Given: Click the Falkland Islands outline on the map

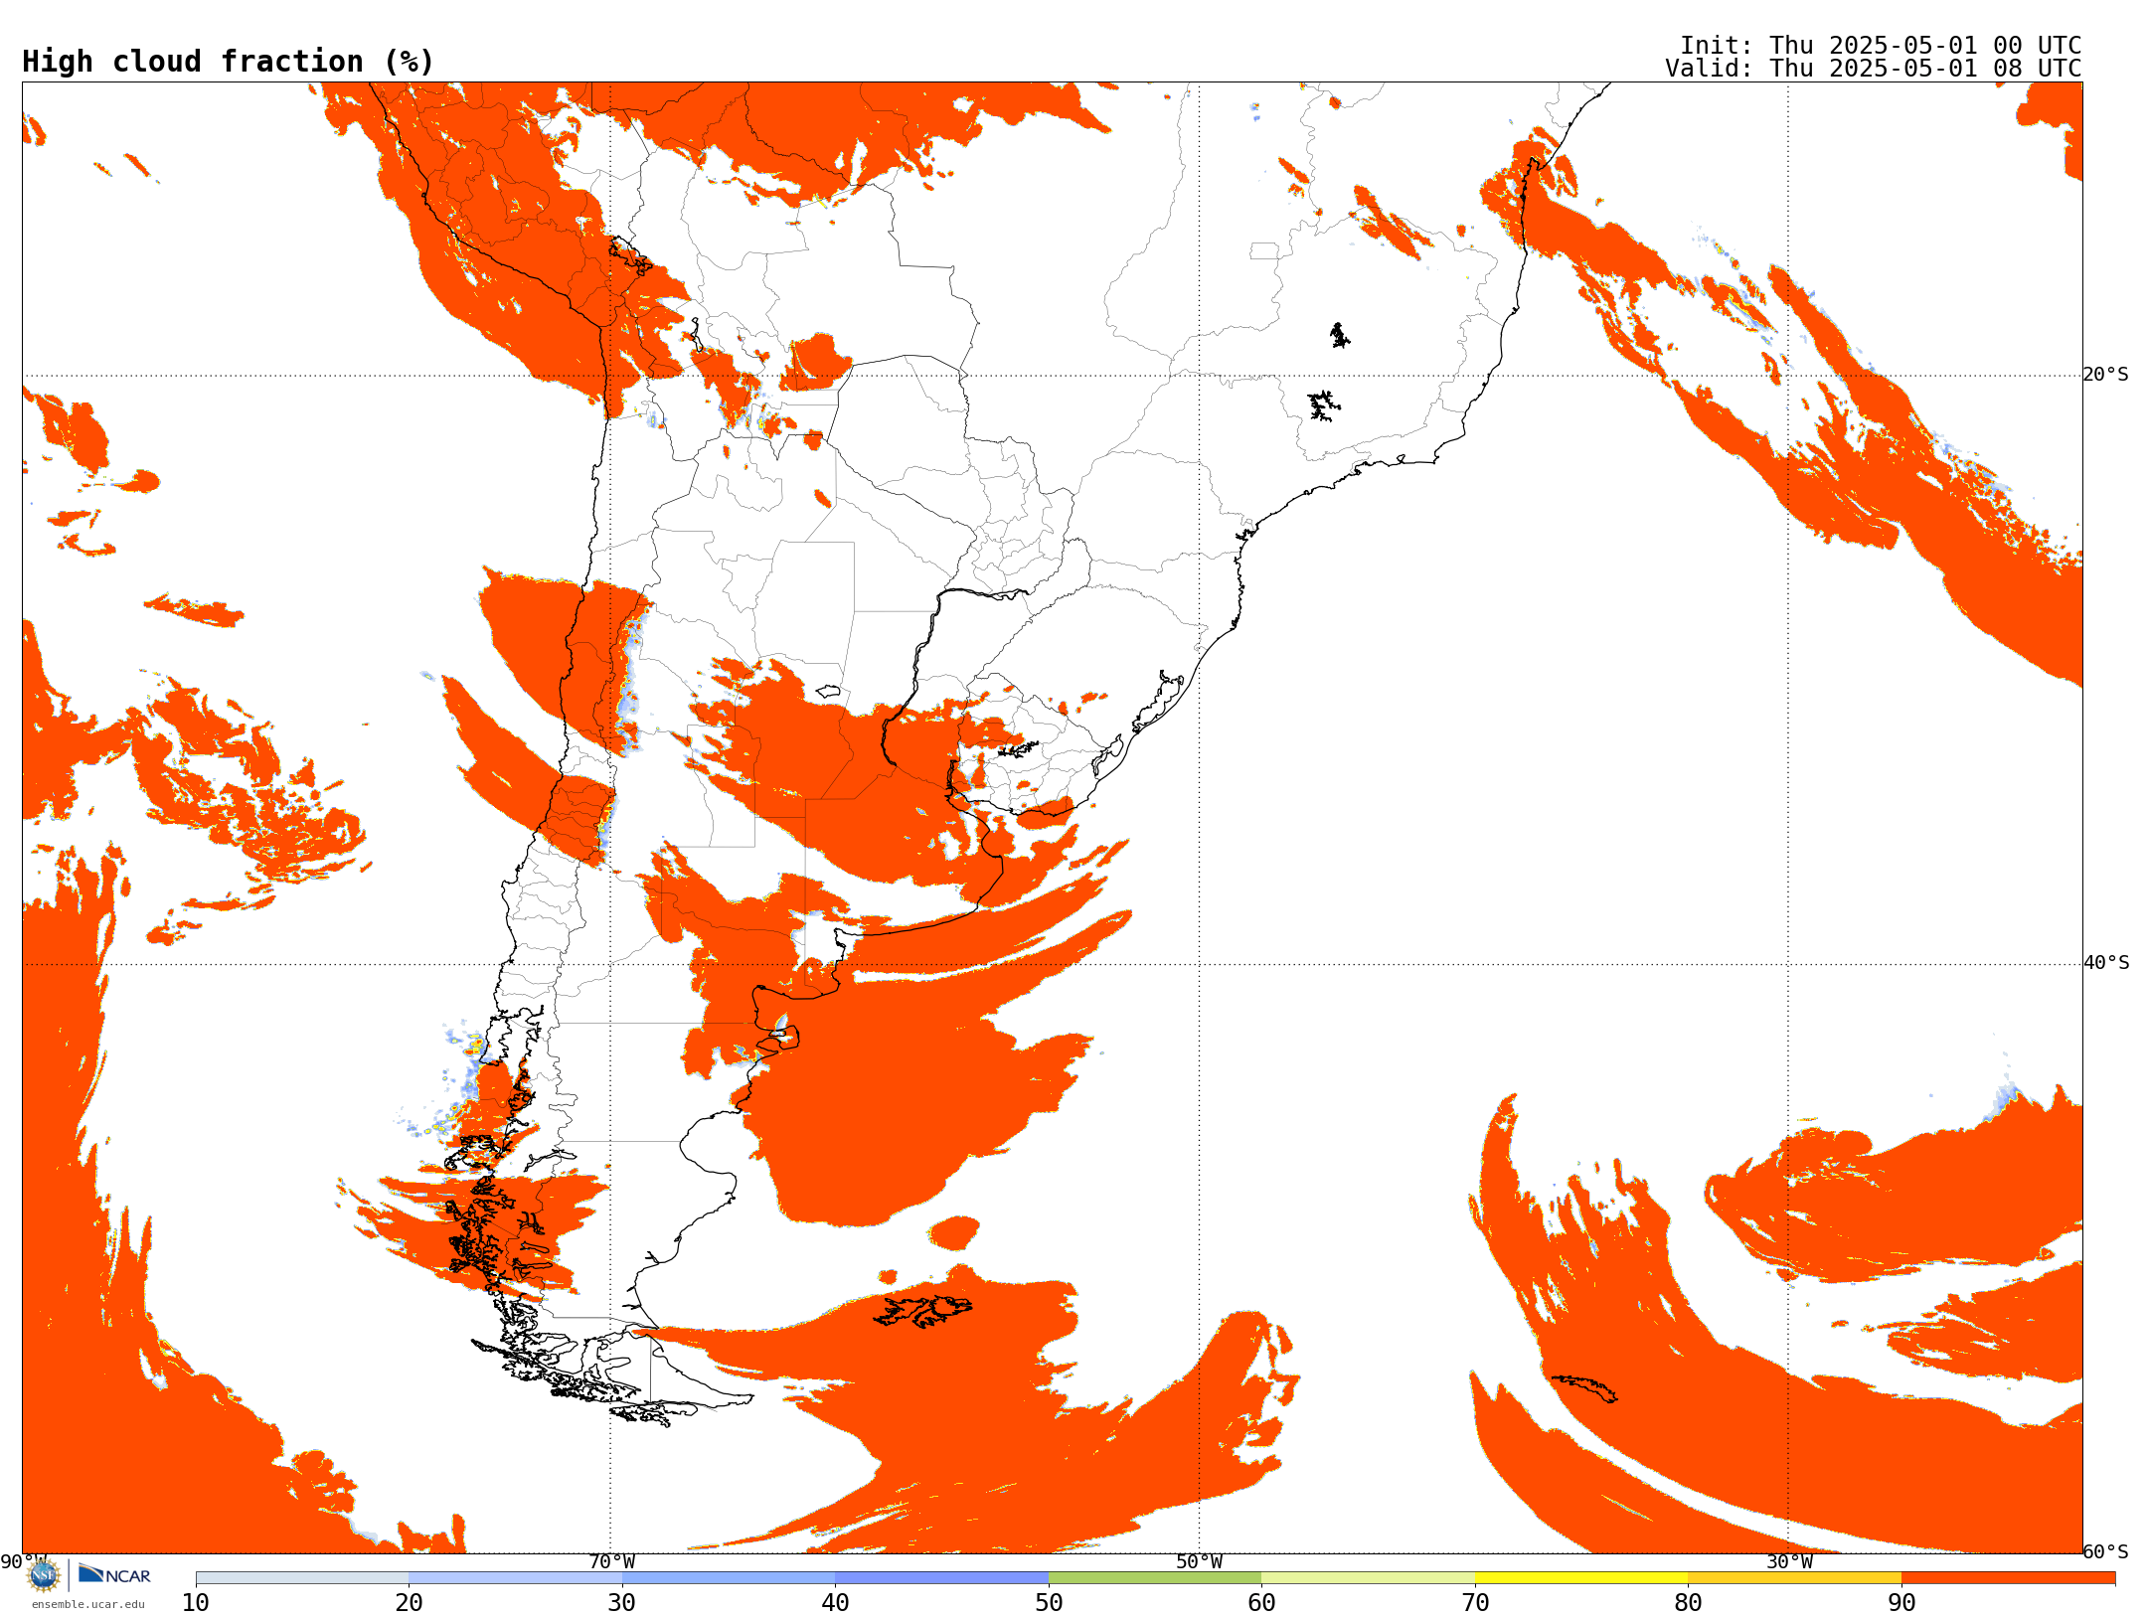Looking at the screenshot, I should pyautogui.click(x=922, y=1311).
